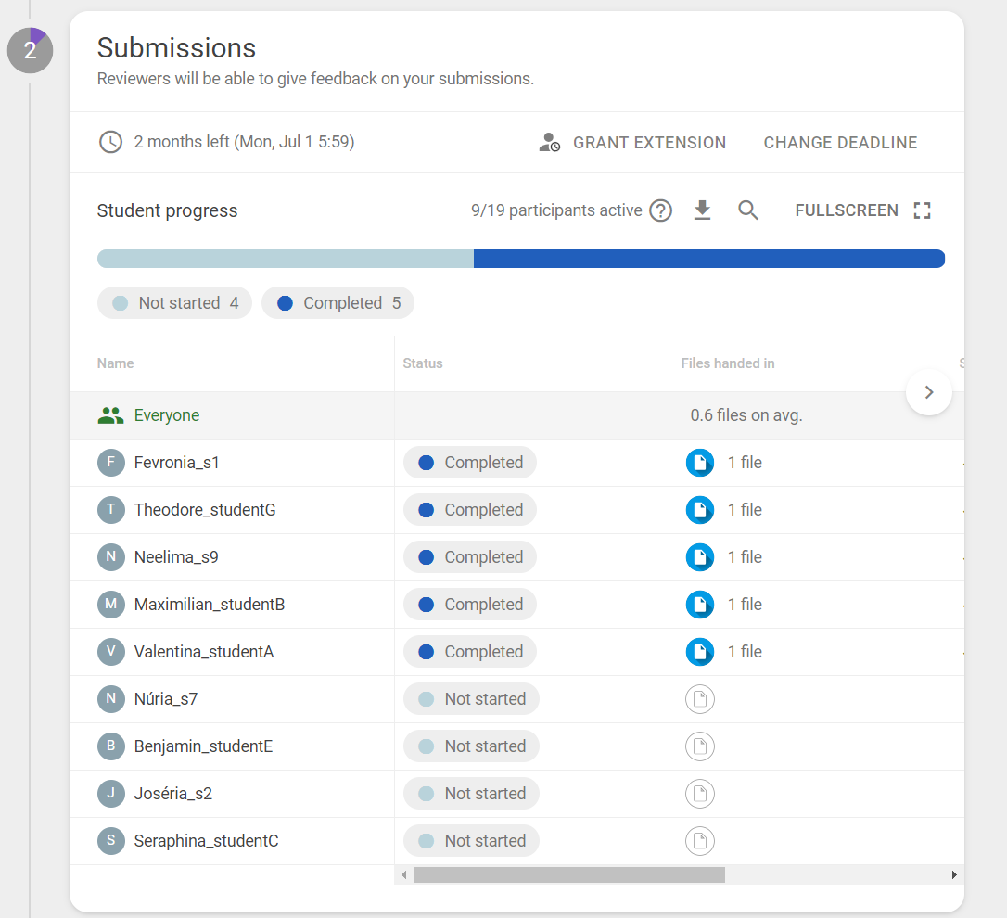Screen dimensions: 1007x918
Task: Click Núria_s7's Not started status chip
Action: 471,699
